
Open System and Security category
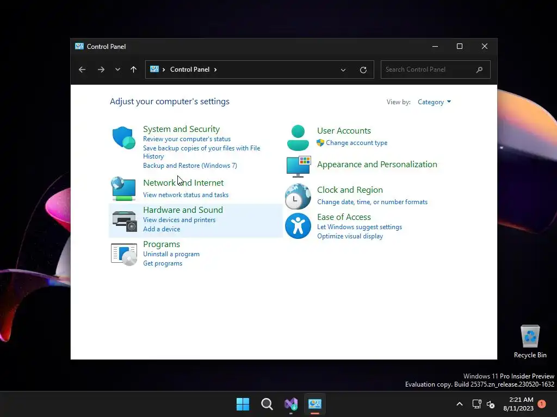coord(181,129)
